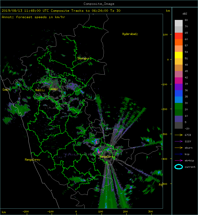This screenshot has height=215, width=198.
Task: Click the cyan 'current' ellipse symbol
Action: click(x=179, y=167)
